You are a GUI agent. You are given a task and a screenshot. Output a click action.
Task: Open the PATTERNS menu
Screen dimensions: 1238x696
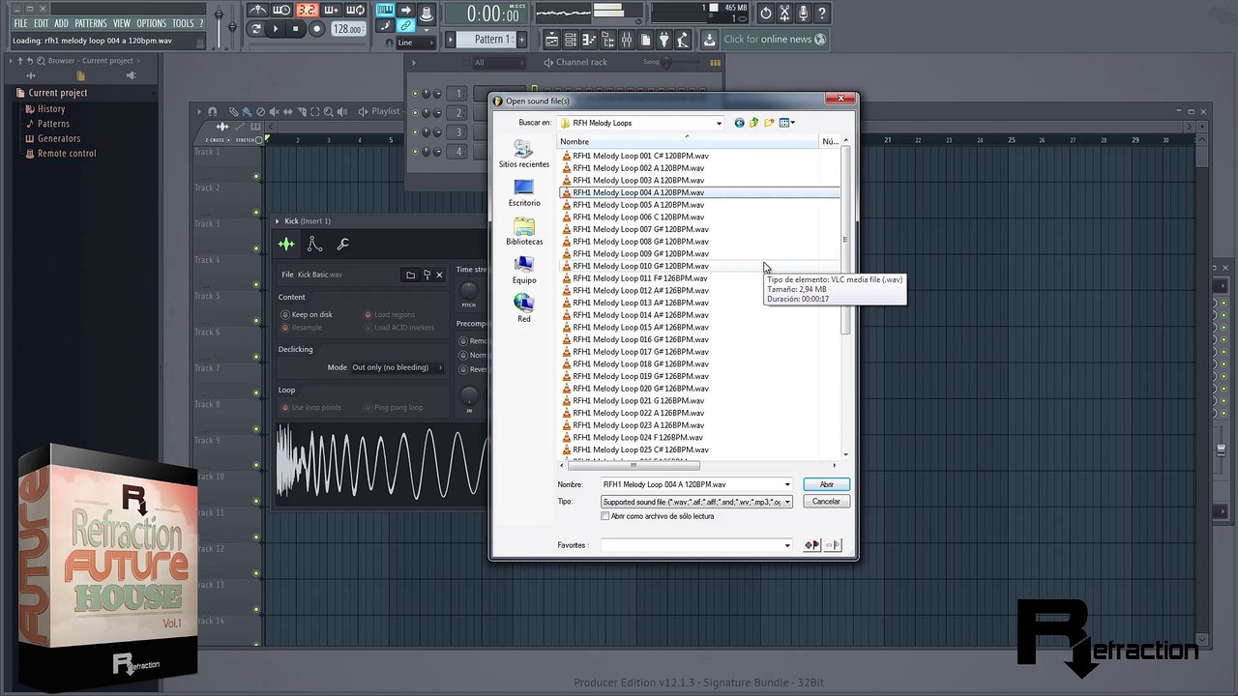(91, 23)
